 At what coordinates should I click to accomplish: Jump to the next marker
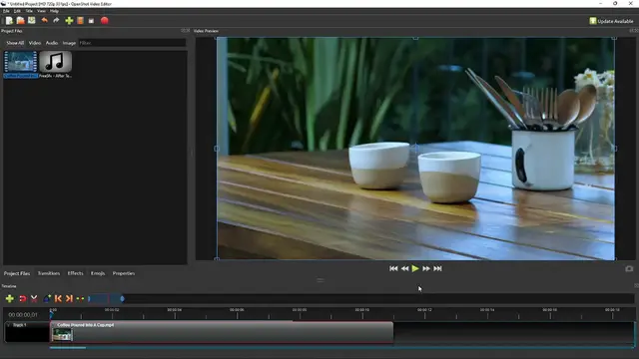coord(69,299)
